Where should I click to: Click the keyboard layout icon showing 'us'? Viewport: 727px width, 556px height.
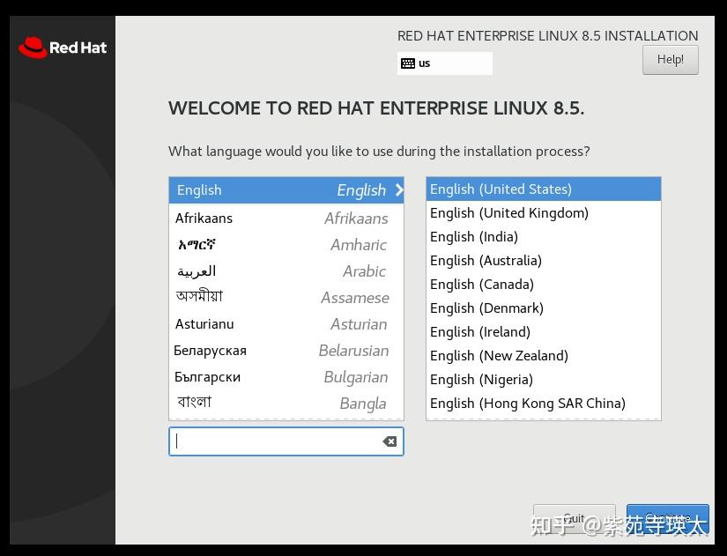(408, 63)
